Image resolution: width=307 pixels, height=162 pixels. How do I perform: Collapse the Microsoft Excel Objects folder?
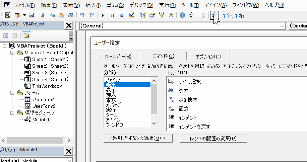click(12, 53)
